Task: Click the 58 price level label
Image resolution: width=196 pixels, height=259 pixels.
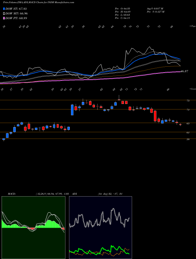Action: tap(188, 139)
